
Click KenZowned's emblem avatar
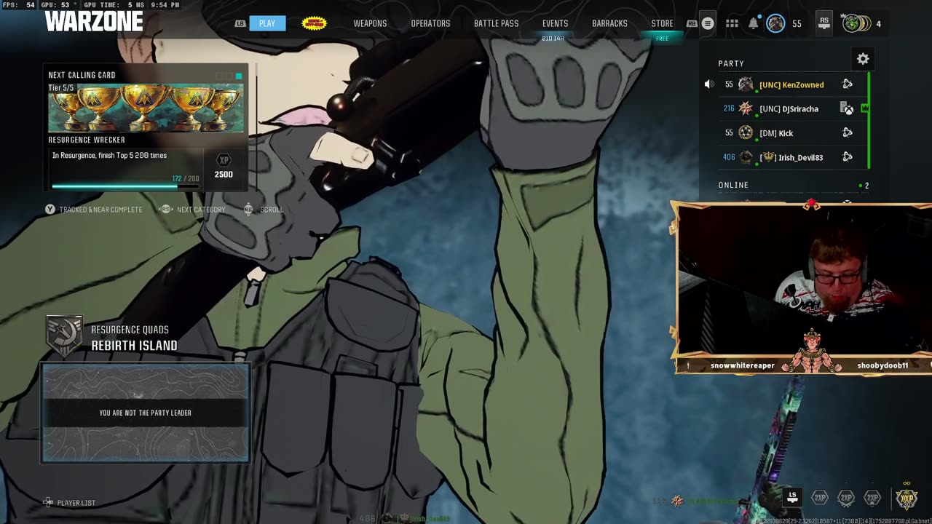point(746,84)
